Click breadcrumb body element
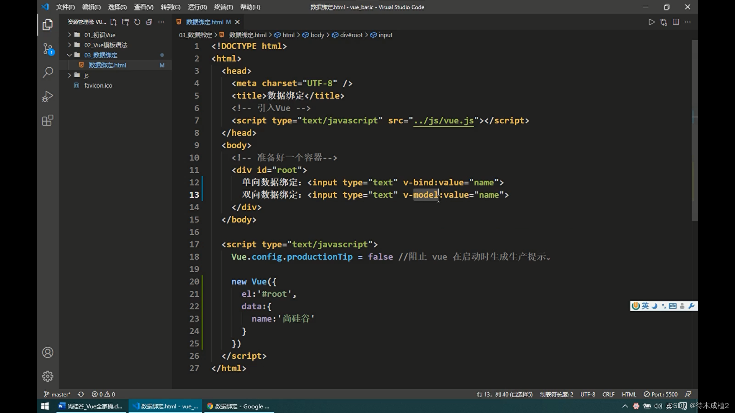This screenshot has width=735, height=413. (314, 35)
